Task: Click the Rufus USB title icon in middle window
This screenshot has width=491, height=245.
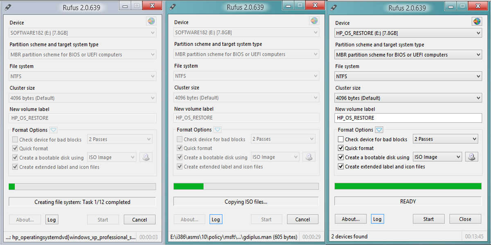Action: [173, 7]
